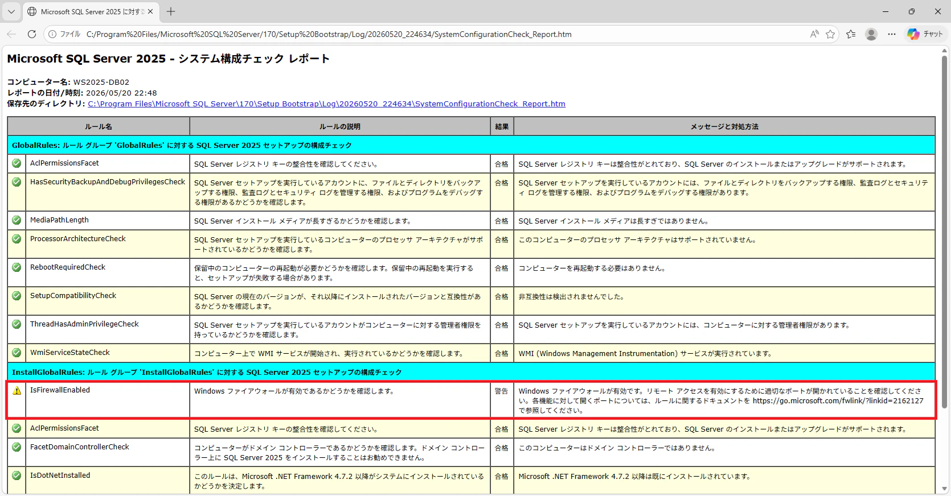Image resolution: width=951 pixels, height=496 pixels.
Task: Click the メッセージと対処方法 column header
Action: tap(724, 126)
